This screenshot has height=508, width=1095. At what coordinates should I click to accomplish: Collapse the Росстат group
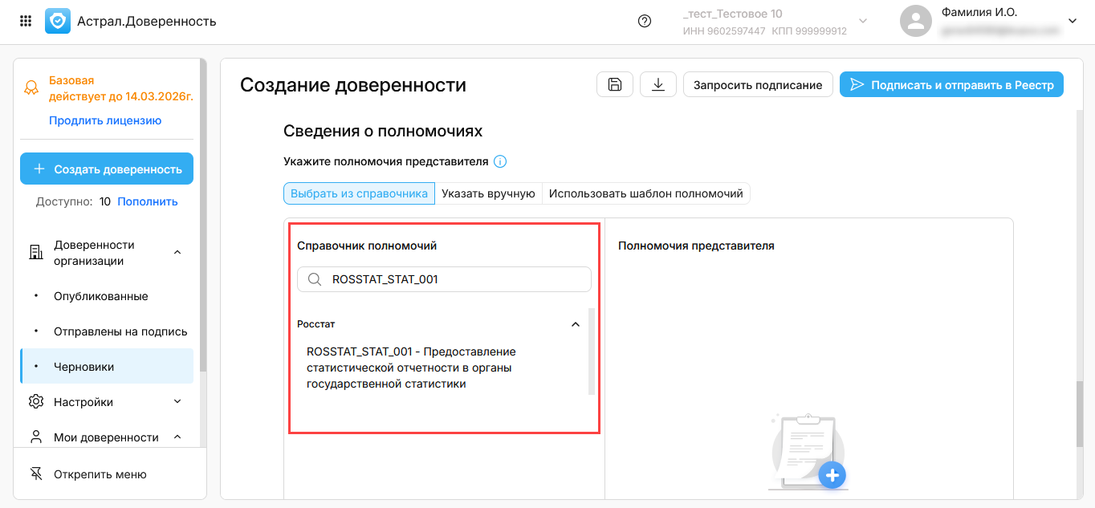[x=575, y=324]
